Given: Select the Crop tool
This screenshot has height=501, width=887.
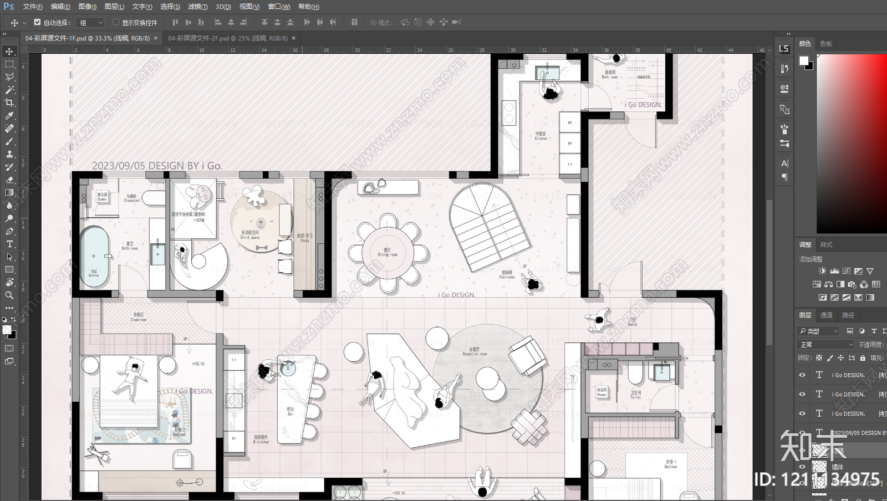Looking at the screenshot, I should (x=9, y=103).
